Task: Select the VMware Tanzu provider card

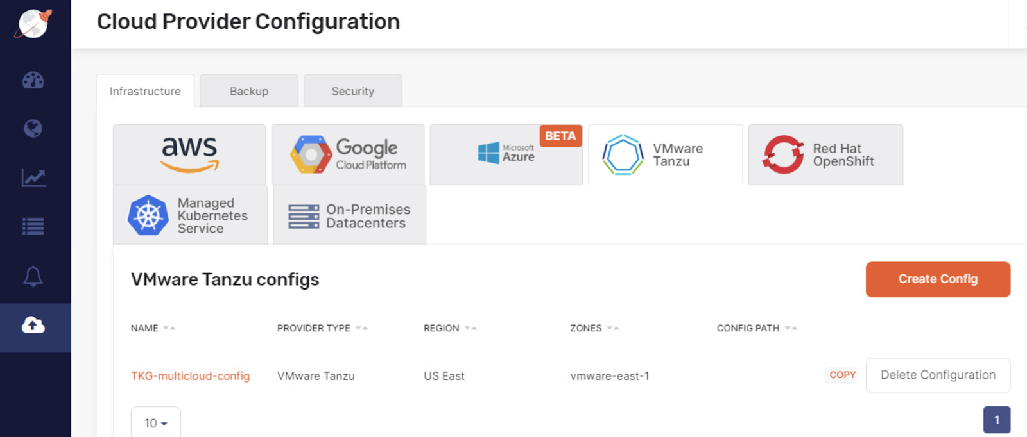Action: click(x=666, y=154)
